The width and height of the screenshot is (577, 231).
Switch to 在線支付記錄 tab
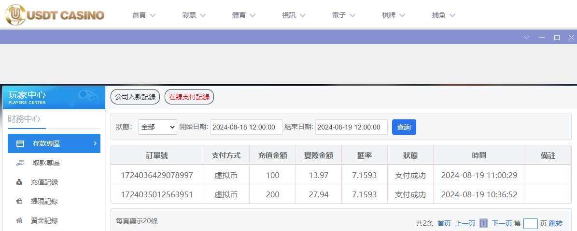189,97
